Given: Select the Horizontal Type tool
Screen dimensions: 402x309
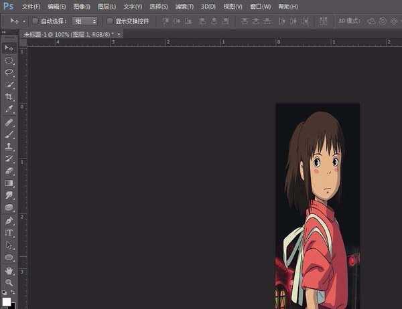Looking at the screenshot, I should pyautogui.click(x=9, y=233).
